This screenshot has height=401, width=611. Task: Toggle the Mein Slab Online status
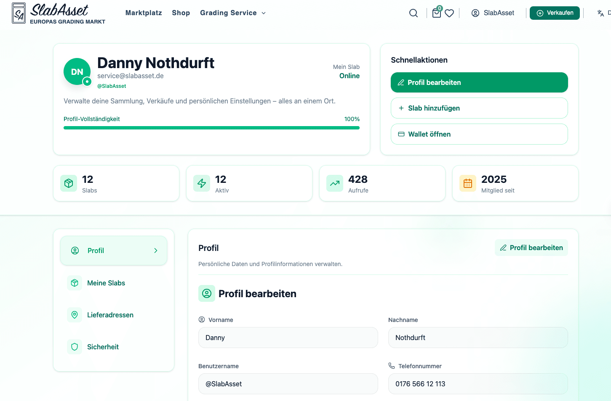(349, 76)
